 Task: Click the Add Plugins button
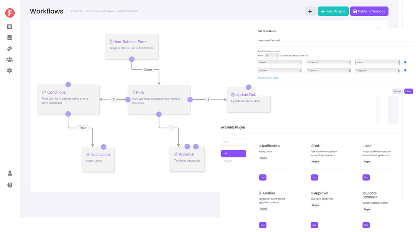click(x=333, y=11)
